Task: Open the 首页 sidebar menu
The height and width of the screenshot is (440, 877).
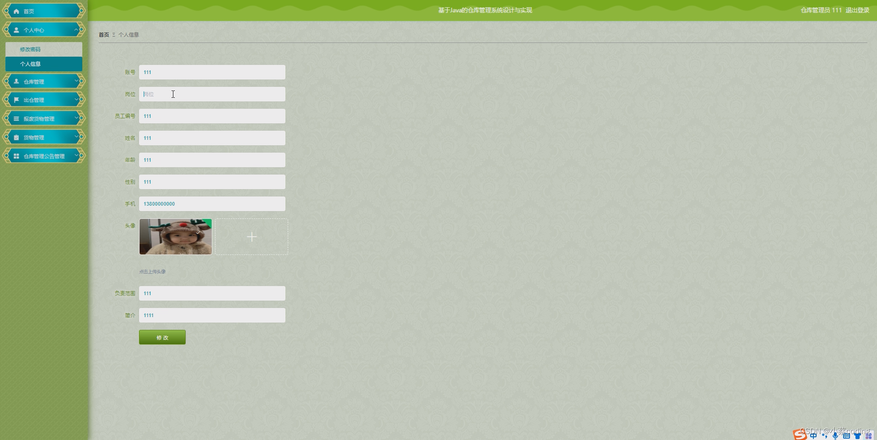Action: (x=44, y=11)
